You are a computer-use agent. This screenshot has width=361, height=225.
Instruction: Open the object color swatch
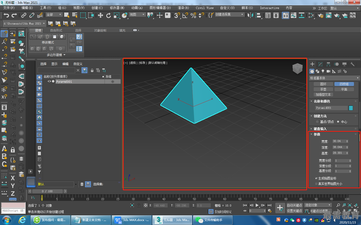pyautogui.click(x=351, y=108)
